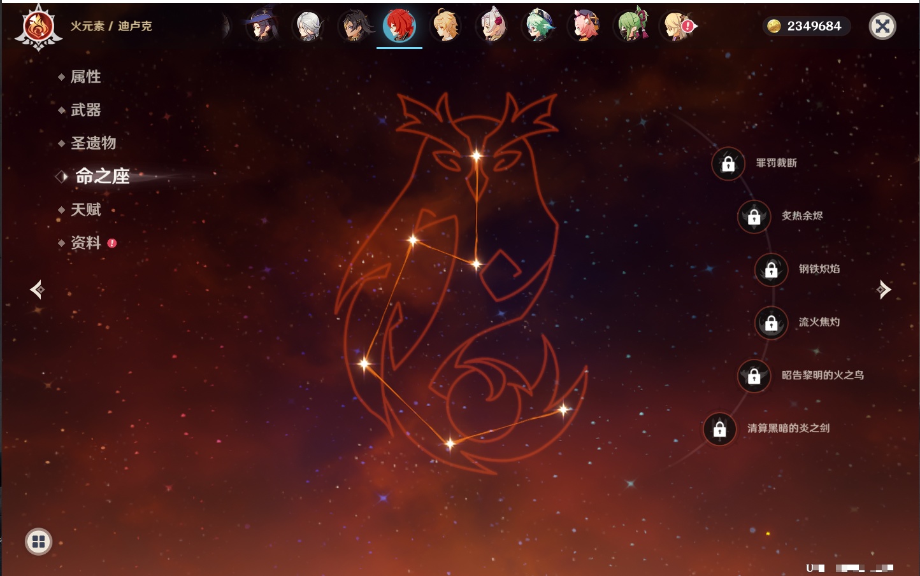Choose the masked green-haired character portrait

coord(631,27)
